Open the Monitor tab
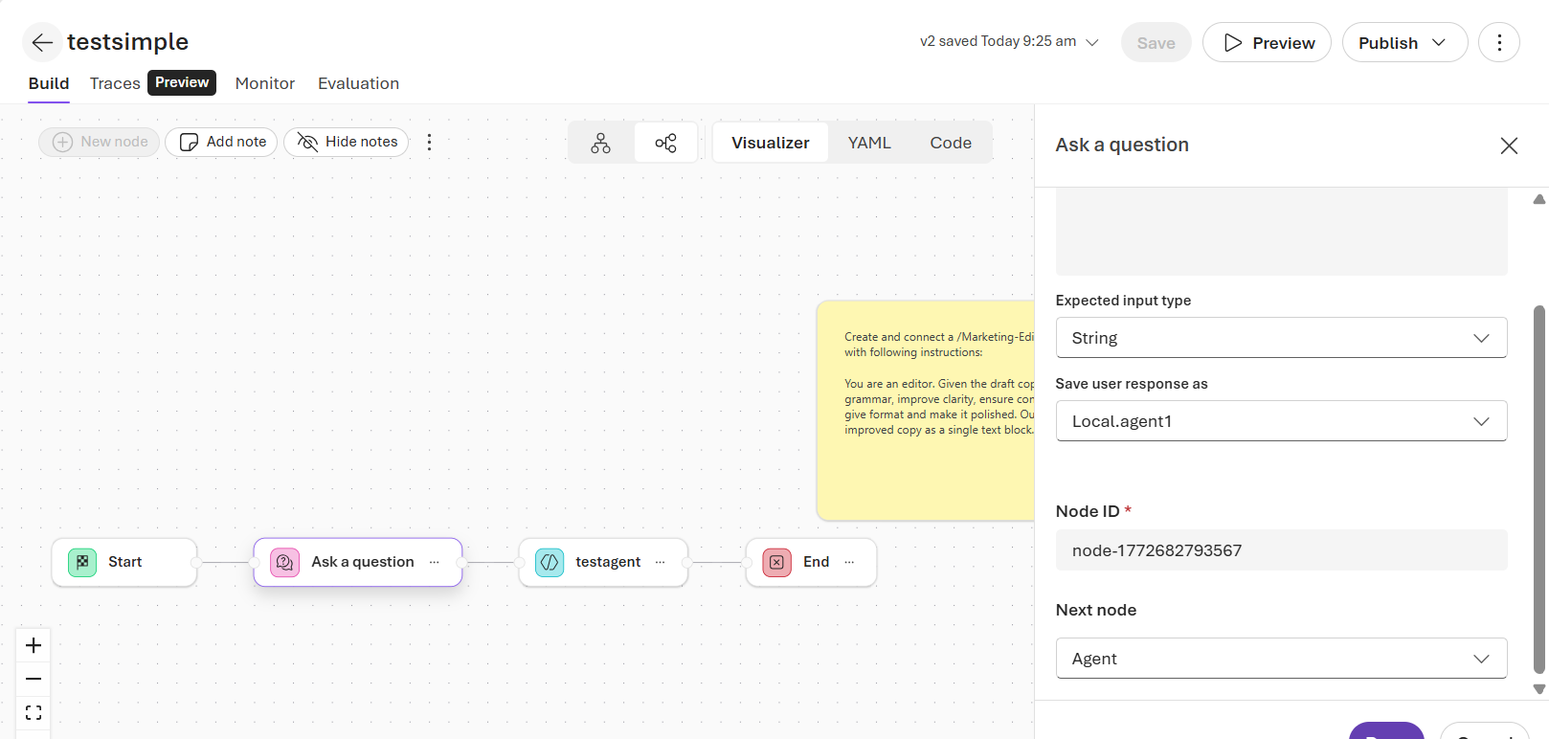 (265, 83)
